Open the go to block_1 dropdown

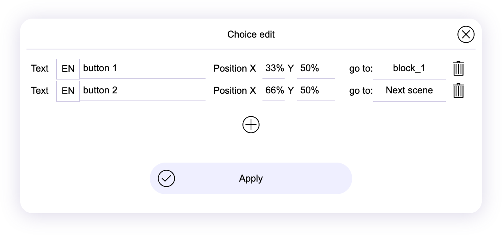coord(409,68)
